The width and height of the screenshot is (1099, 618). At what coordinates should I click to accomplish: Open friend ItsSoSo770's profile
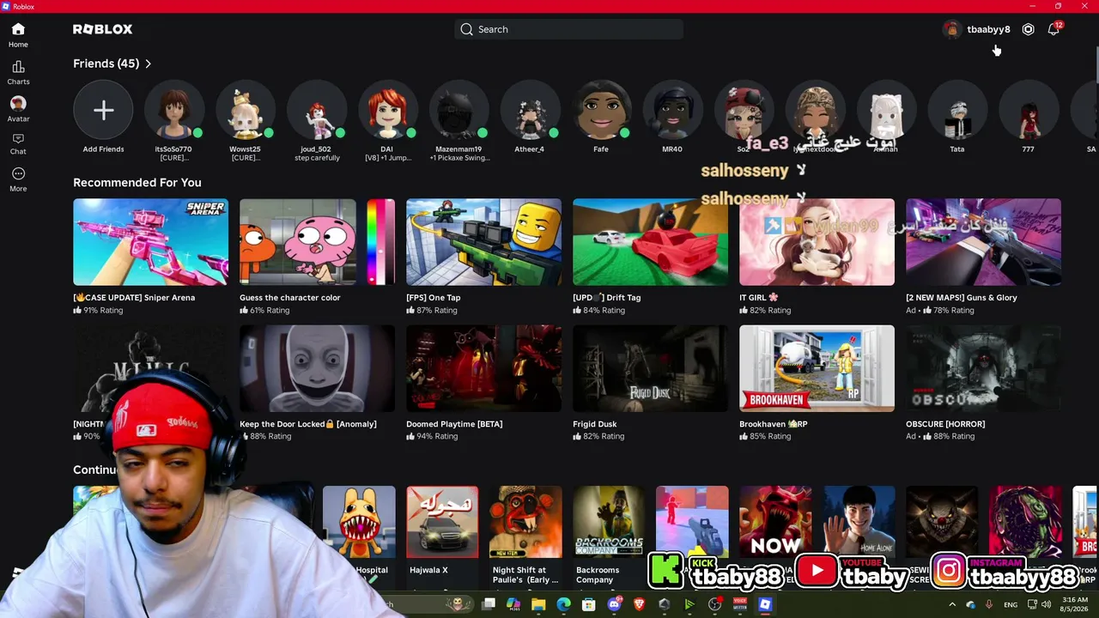click(x=174, y=110)
